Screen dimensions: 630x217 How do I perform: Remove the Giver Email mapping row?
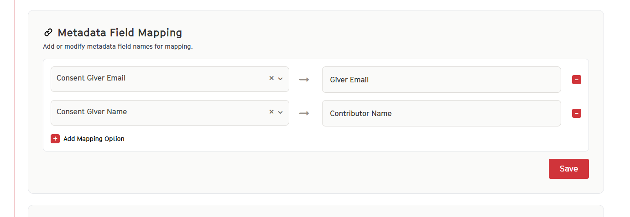click(577, 80)
